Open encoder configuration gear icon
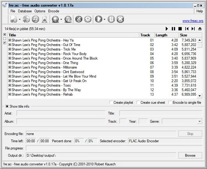Image resolution: width=207 pixels, height=169 pixels. coord(88,19)
